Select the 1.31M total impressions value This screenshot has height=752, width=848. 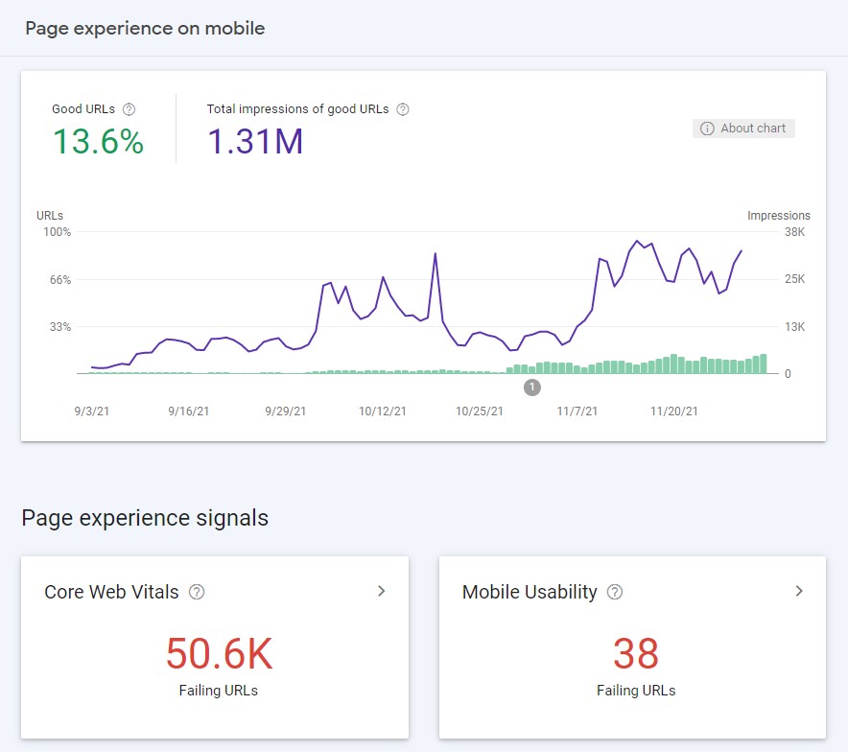255,142
